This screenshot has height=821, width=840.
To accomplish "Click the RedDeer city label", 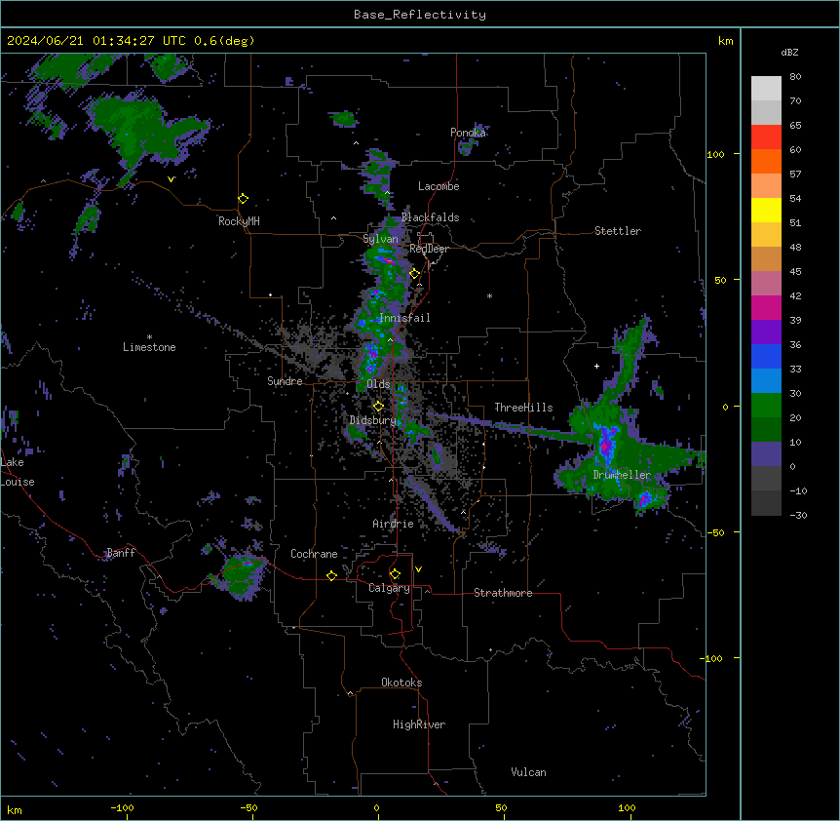I will [x=429, y=249].
